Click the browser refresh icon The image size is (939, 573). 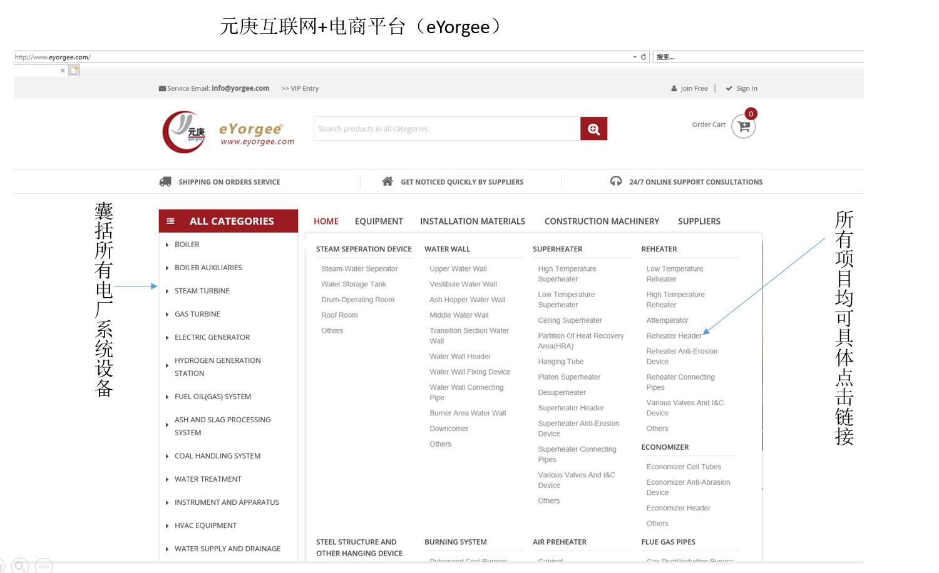tap(644, 57)
